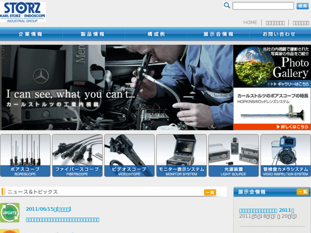Open the Fiberscope product tile
311x233 pixels.
(77, 156)
